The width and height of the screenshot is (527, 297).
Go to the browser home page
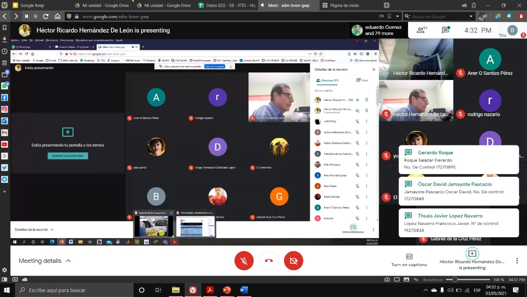[58, 16]
